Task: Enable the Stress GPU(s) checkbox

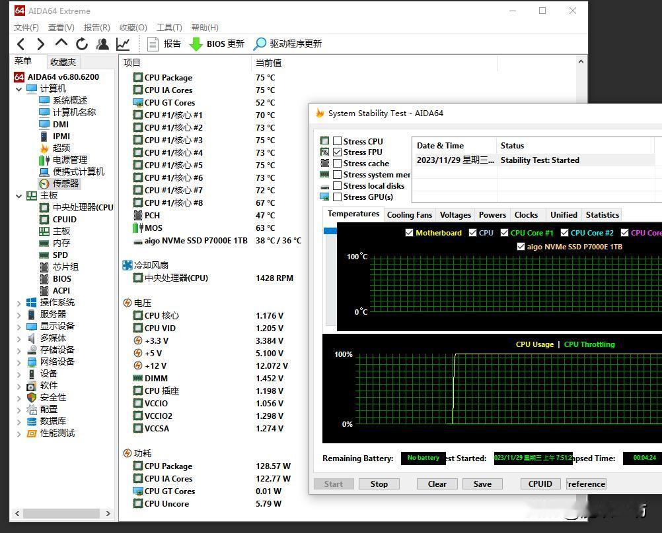Action: click(x=338, y=197)
